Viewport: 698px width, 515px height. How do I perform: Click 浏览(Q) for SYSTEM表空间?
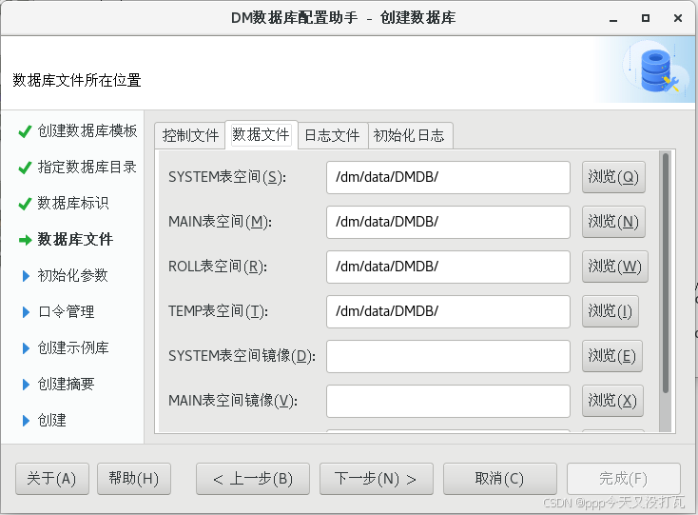pos(613,177)
